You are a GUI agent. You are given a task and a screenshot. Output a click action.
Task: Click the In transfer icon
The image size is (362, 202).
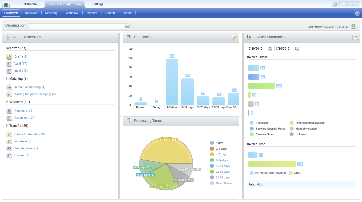pos(9,141)
